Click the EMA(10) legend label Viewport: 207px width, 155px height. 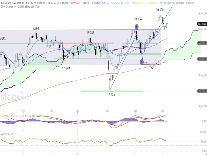116,3
